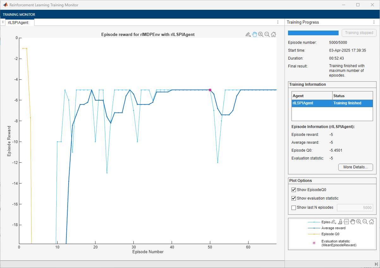Screen dimensions: 380x268
Task: Uncheck Show EpisodeQ0 checkbox
Action: (x=294, y=190)
